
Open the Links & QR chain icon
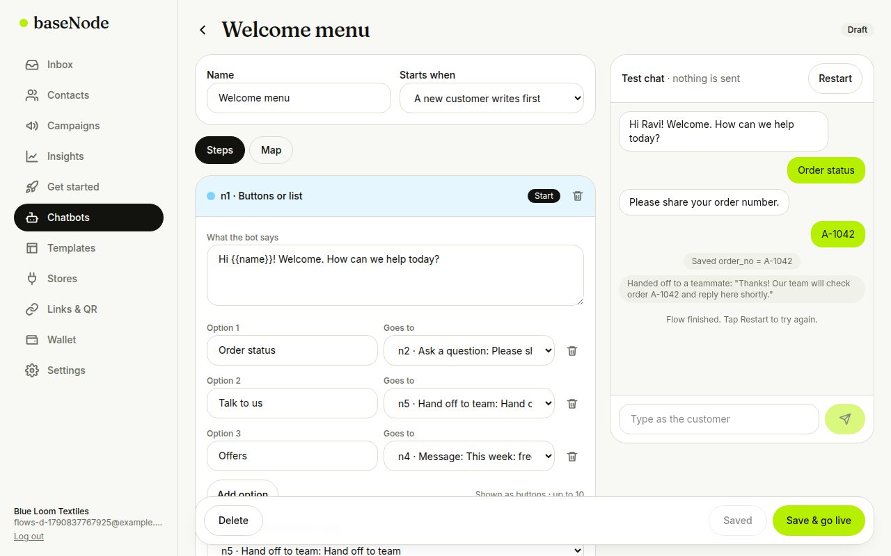(32, 309)
